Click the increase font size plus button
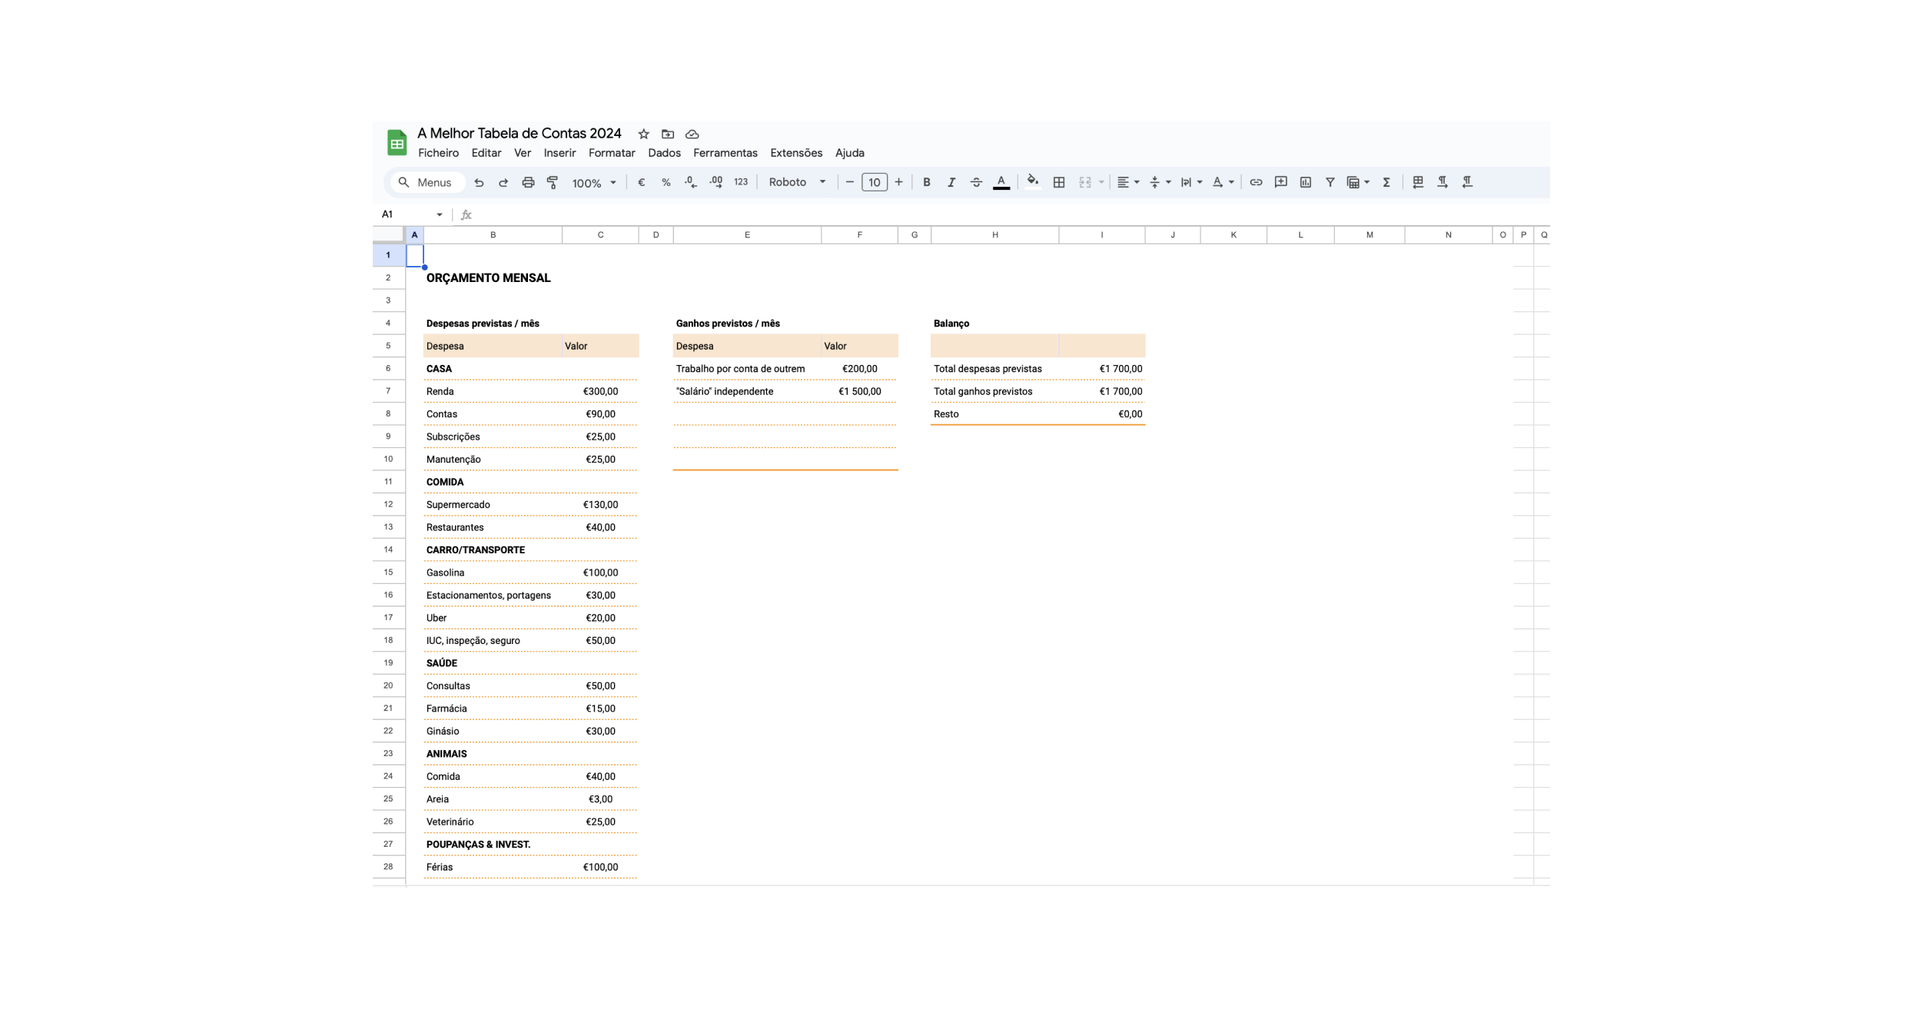The image size is (1922, 1009). click(898, 182)
